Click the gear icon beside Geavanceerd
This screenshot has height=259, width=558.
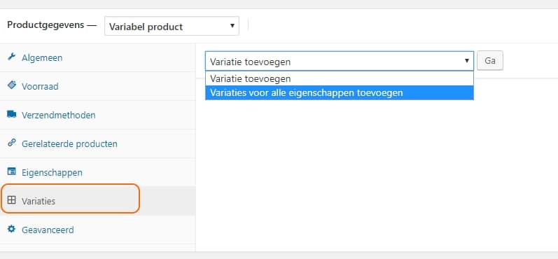[x=11, y=229]
